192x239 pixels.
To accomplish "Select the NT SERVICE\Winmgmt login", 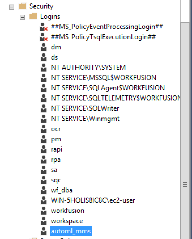I will click(x=85, y=119).
